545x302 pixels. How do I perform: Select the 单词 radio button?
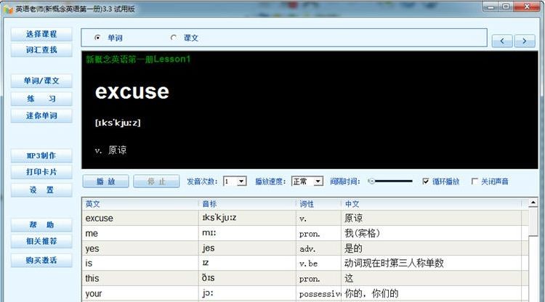pos(97,38)
